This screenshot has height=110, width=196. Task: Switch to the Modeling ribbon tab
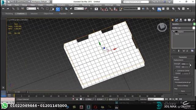point(9,13)
